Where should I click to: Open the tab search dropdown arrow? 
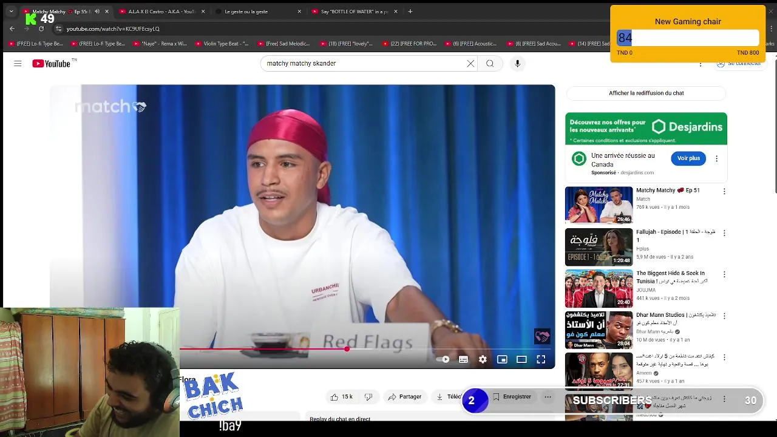tap(11, 12)
